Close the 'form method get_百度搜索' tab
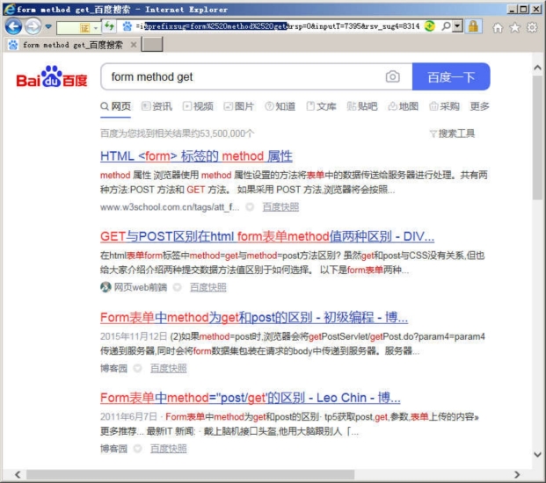This screenshot has height=483, width=546. coord(134,45)
